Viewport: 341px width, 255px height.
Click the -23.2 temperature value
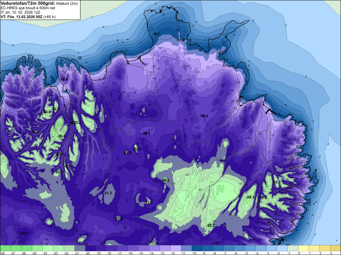277,182
